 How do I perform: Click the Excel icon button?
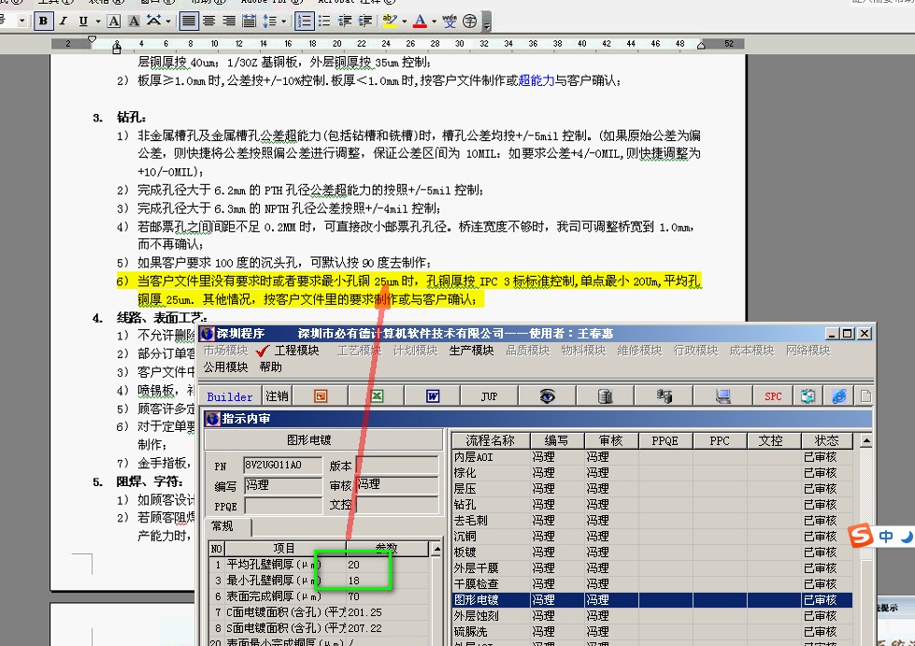point(377,396)
